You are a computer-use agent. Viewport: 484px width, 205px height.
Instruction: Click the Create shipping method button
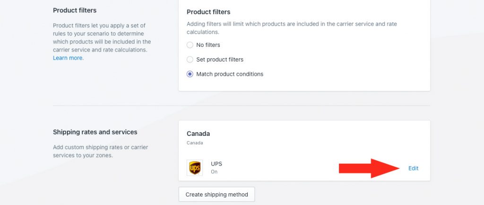point(216,195)
